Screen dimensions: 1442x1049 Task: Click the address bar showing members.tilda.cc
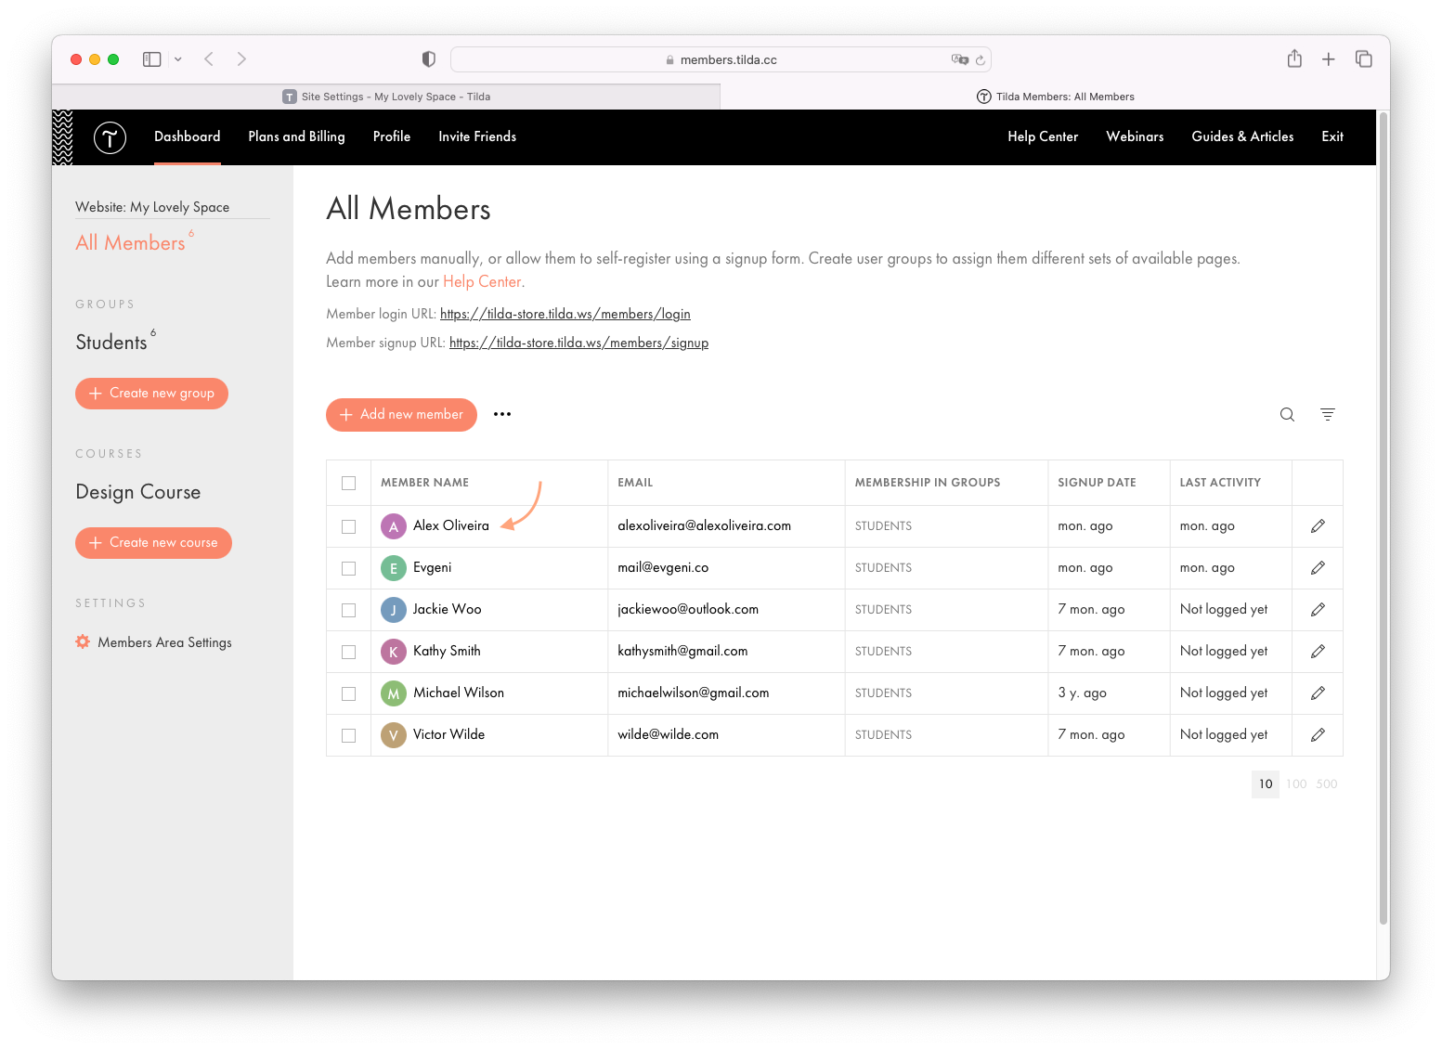pyautogui.click(x=721, y=58)
